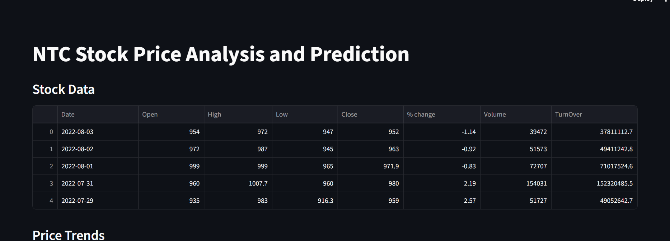Sort table by the Low column

[281, 114]
